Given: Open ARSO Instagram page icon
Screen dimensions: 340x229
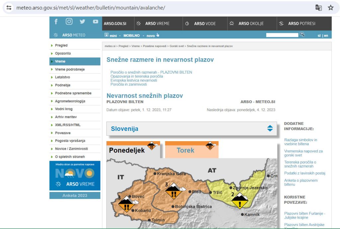Looking at the screenshot, I should click(69, 22).
